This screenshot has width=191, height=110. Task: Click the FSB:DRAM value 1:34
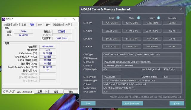(47, 50)
